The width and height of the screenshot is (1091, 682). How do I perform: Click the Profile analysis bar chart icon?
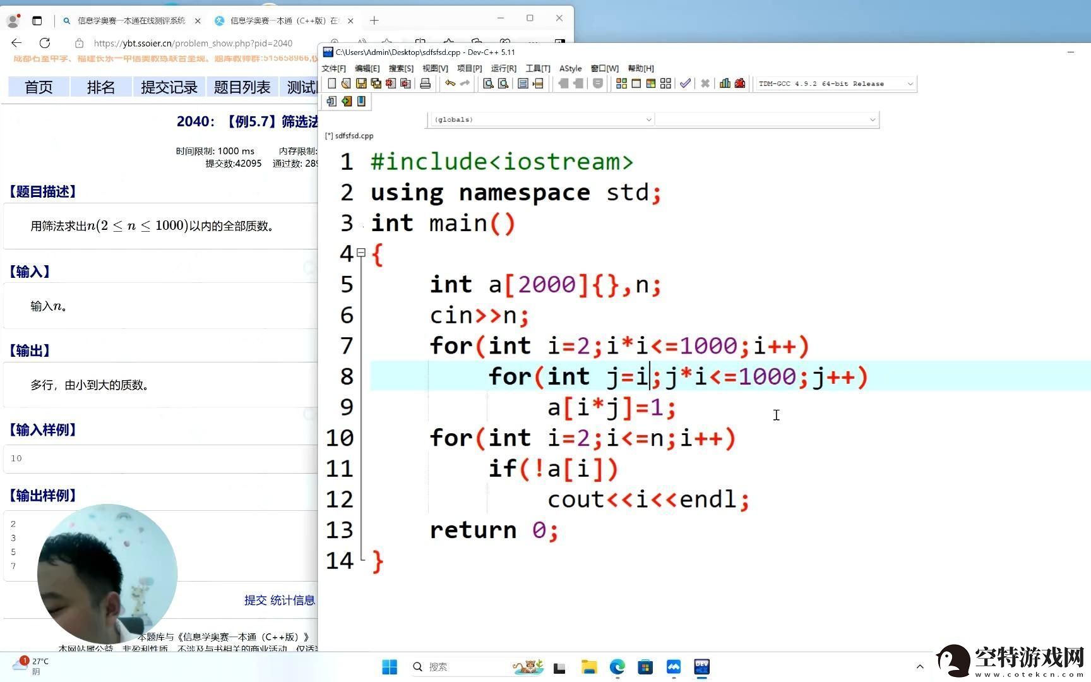click(x=725, y=83)
